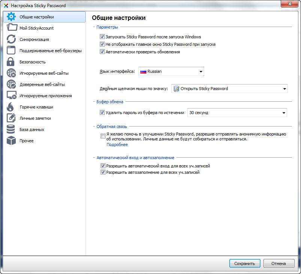
Task: Enable sending anonymous usage information
Action: click(x=103, y=136)
